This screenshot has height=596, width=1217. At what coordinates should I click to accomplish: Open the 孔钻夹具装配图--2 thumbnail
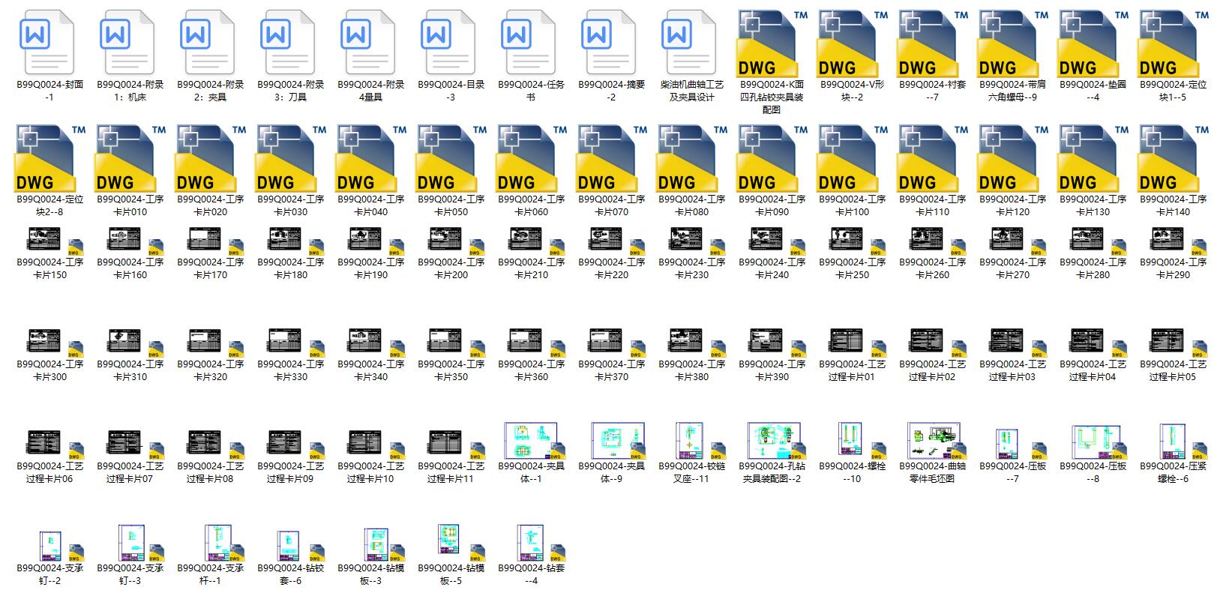point(772,441)
